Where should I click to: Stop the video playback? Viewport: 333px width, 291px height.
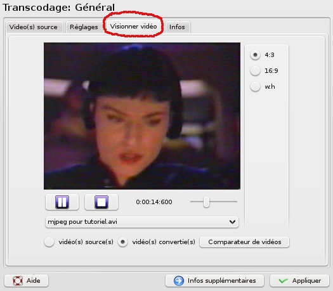point(101,202)
